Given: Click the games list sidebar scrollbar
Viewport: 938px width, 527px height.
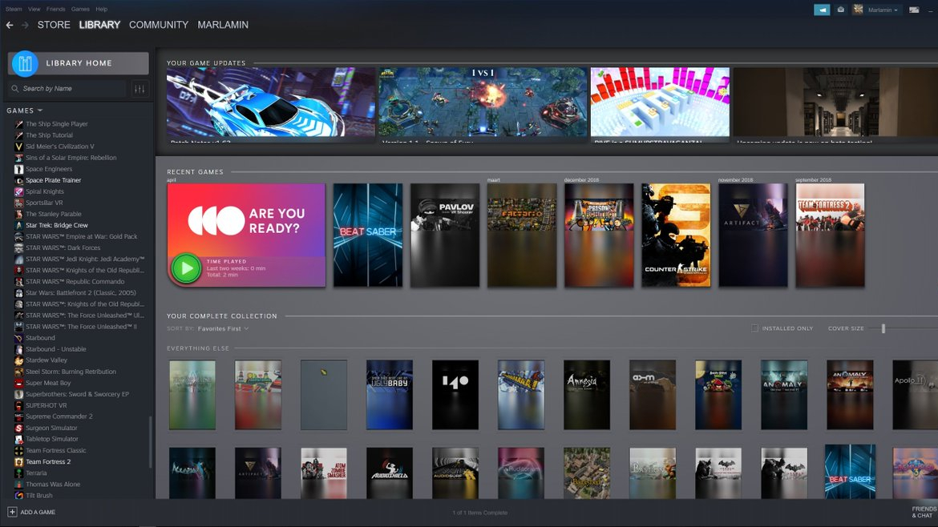Looking at the screenshot, I should tap(150, 442).
